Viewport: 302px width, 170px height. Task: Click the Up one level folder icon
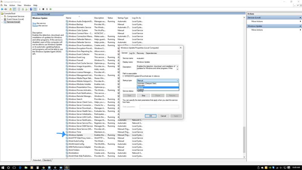point(11,9)
